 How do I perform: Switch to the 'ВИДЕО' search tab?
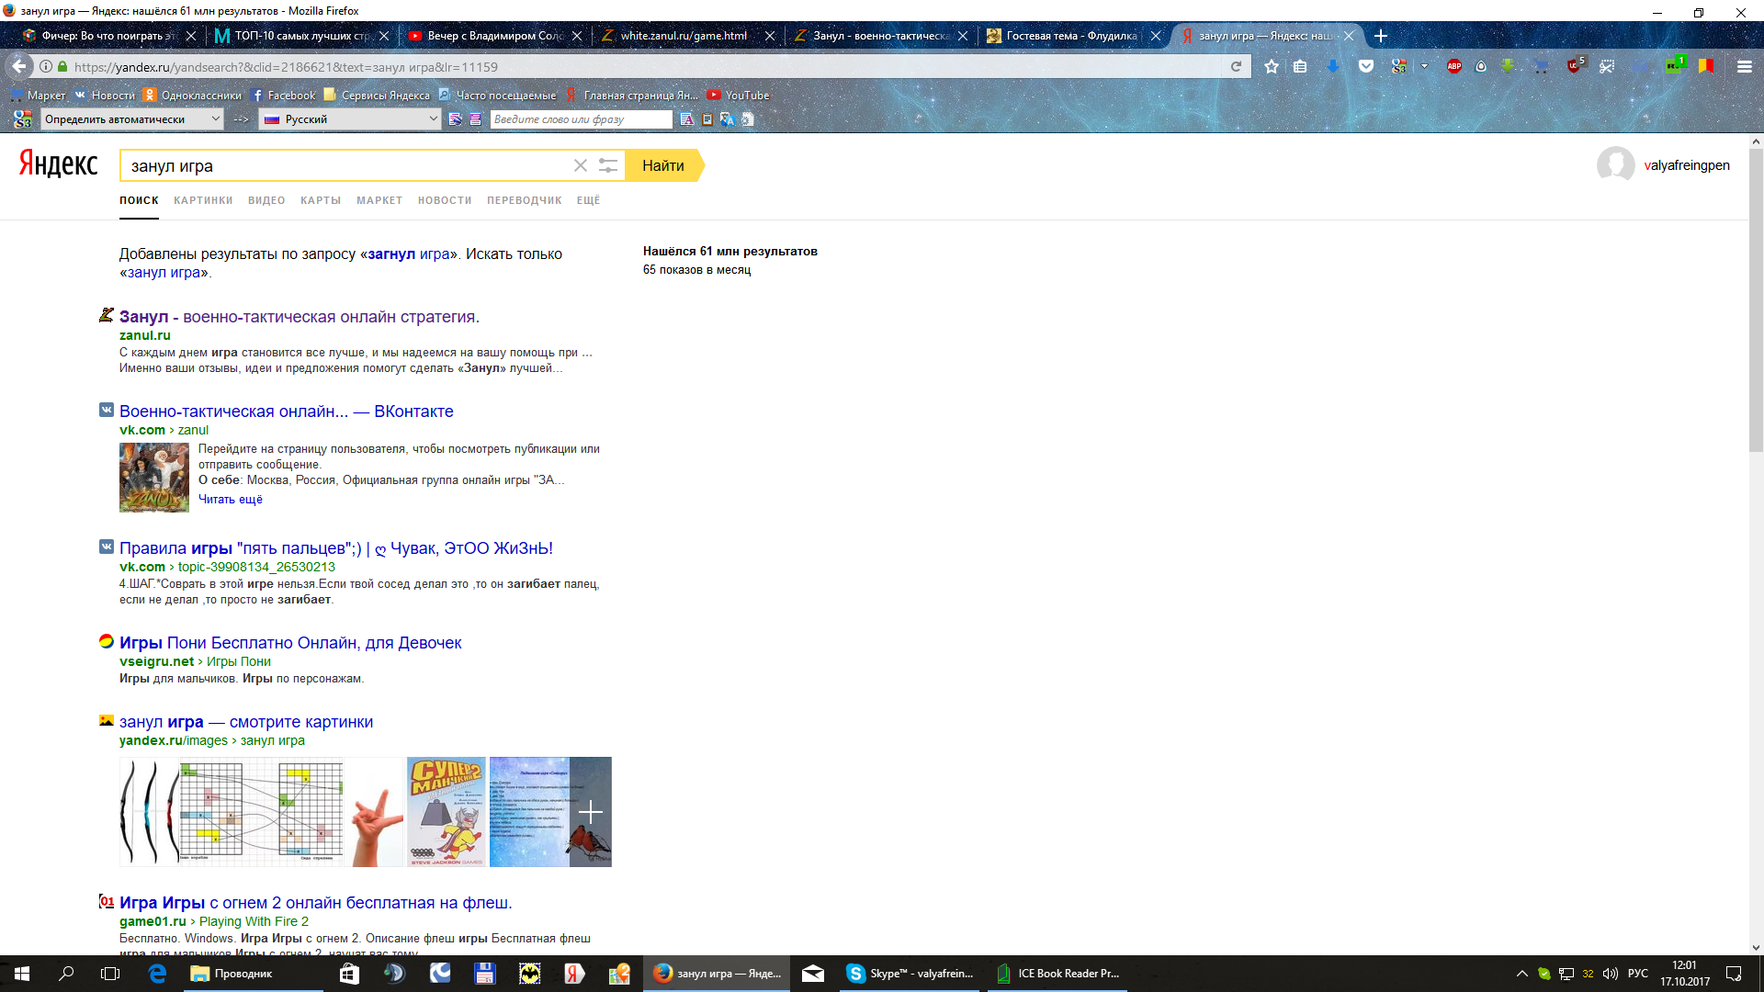[x=266, y=200]
